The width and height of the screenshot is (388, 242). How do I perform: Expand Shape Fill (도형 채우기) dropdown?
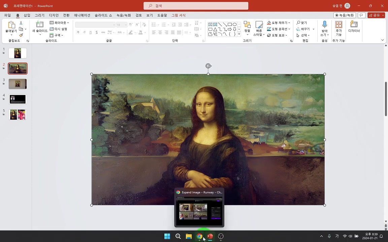(x=289, y=23)
